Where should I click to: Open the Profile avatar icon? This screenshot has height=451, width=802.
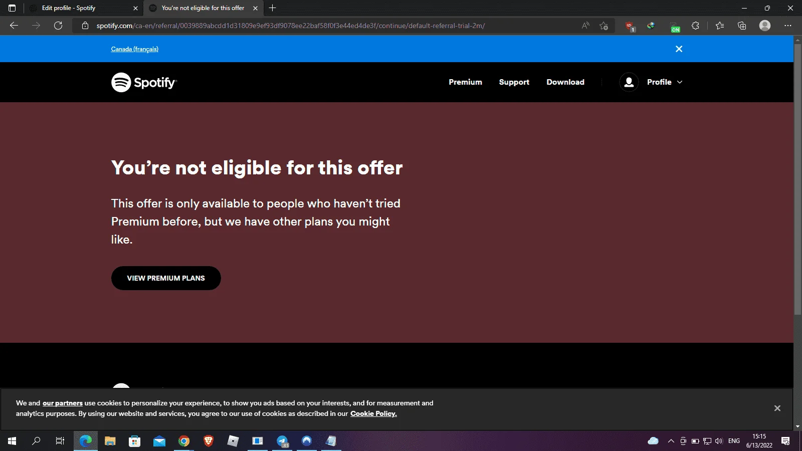tap(629, 82)
